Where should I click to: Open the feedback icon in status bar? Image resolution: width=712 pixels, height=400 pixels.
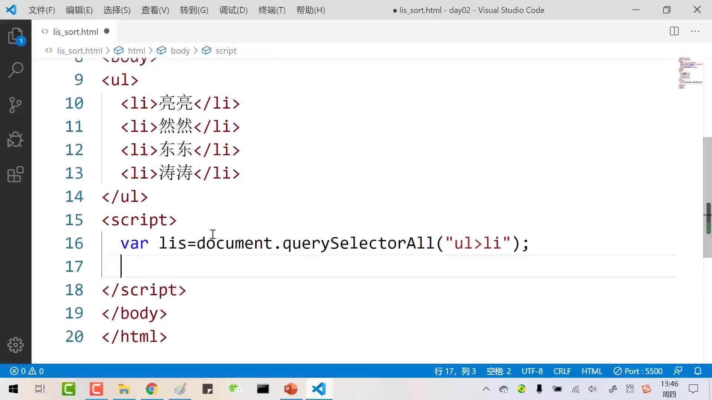pyautogui.click(x=678, y=371)
